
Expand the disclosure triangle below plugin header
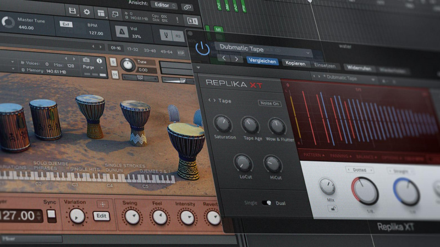pyautogui.click(x=199, y=68)
